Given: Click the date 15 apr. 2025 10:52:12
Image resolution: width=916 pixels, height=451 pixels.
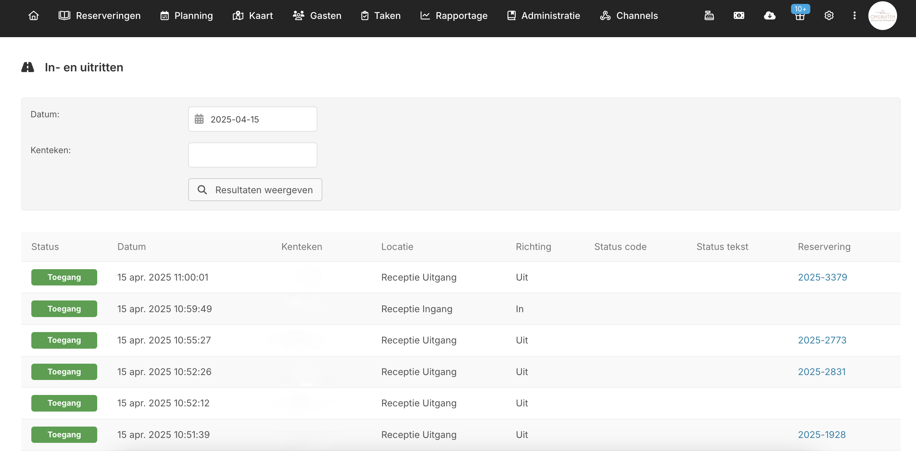Looking at the screenshot, I should (163, 403).
